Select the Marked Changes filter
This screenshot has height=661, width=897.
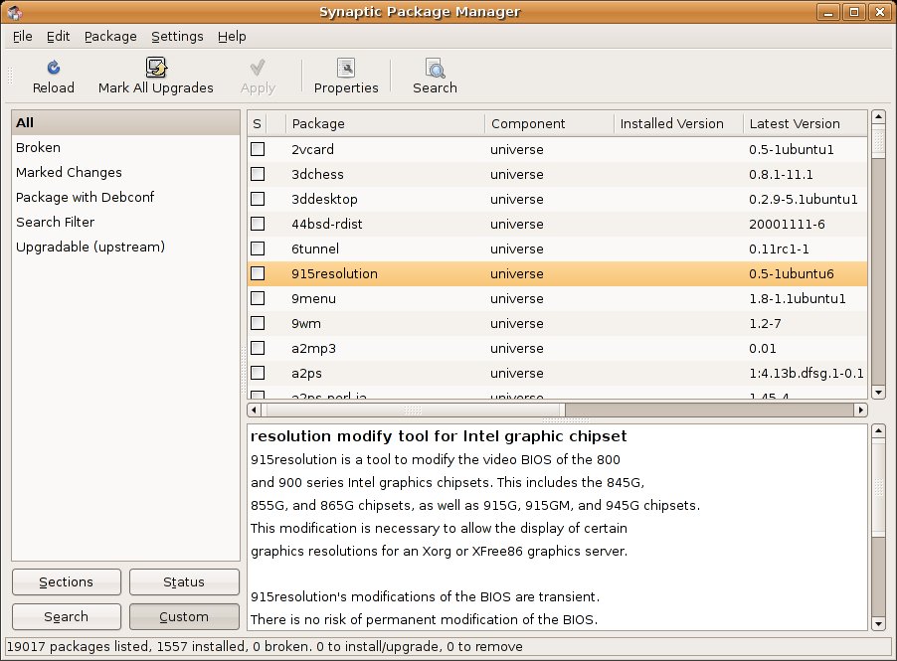tap(125, 172)
